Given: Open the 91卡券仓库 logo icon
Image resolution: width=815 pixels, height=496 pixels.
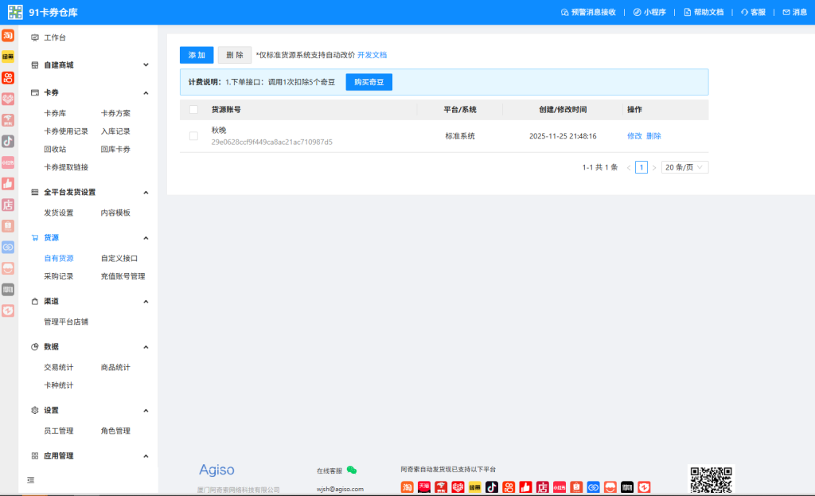Looking at the screenshot, I should [x=15, y=12].
